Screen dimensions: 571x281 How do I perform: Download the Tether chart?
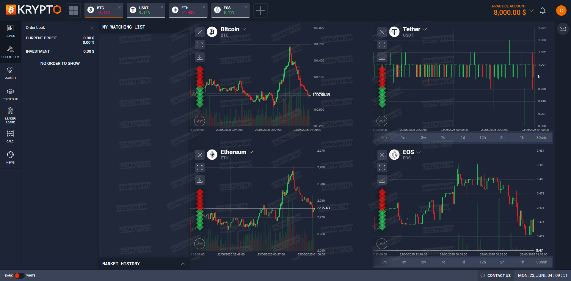click(382, 57)
